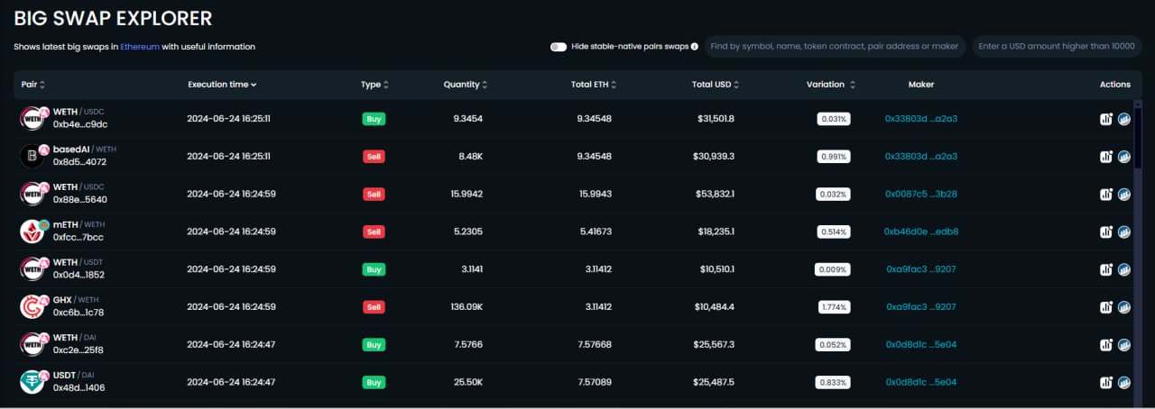This screenshot has width=1155, height=409.
Task: Click info icon beside Hide stable-native pairs
Action: point(694,47)
